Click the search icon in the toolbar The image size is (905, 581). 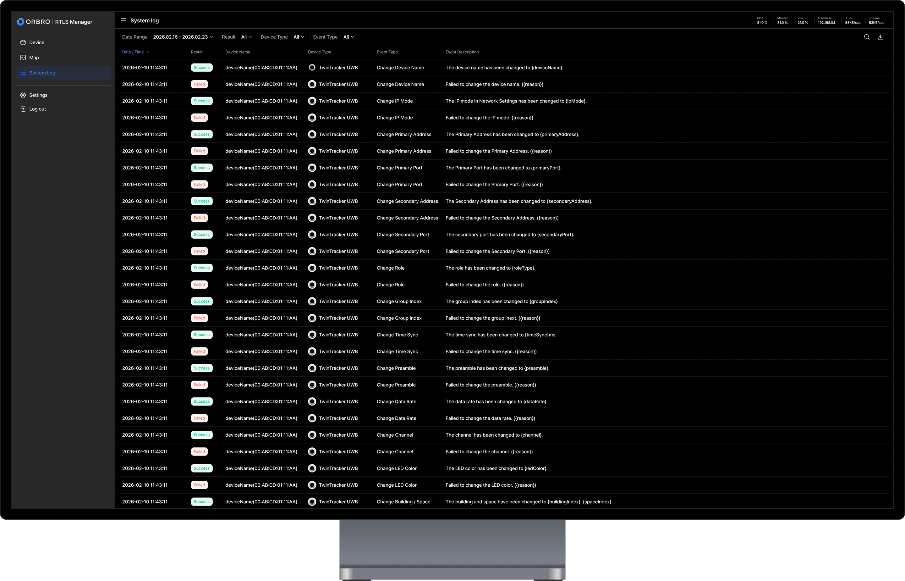(x=867, y=36)
